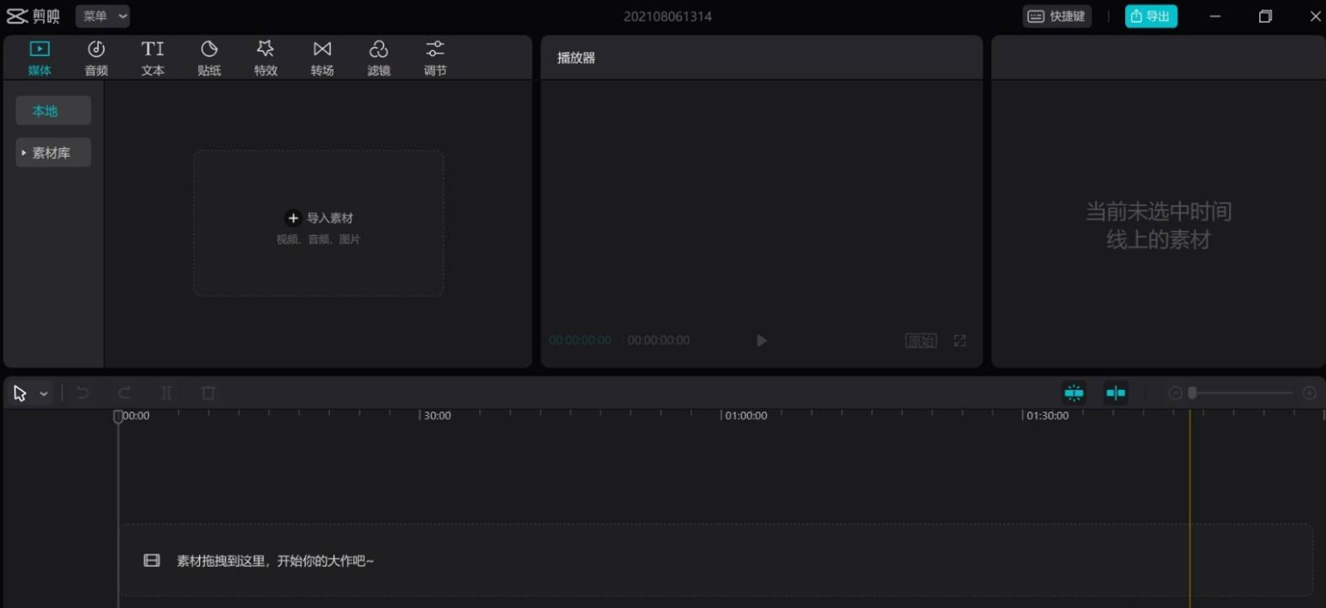Click the 30:00 mark on timeline ruler
The width and height of the screenshot is (1326, 608).
436,415
